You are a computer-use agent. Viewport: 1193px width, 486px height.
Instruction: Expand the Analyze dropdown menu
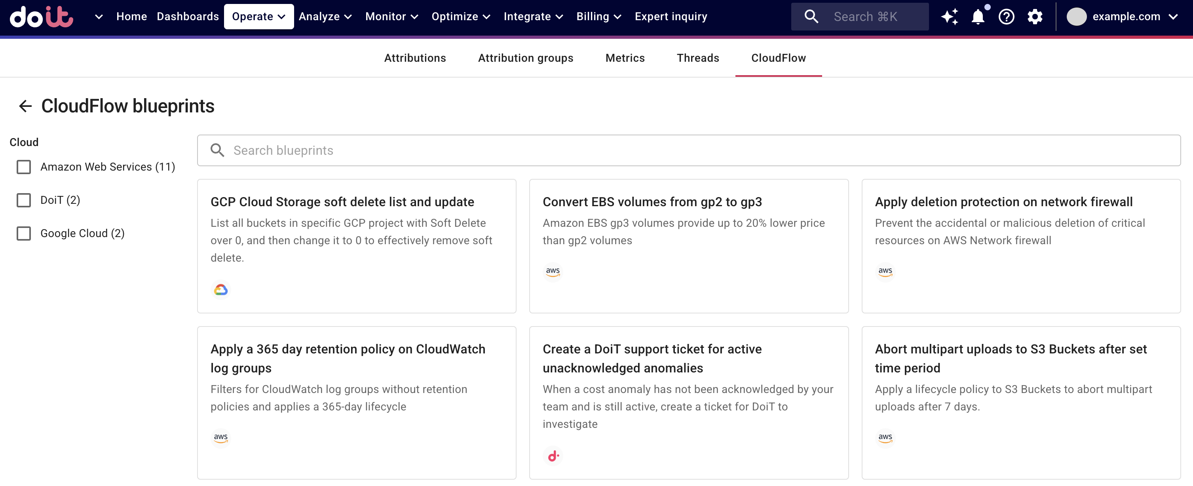326,17
